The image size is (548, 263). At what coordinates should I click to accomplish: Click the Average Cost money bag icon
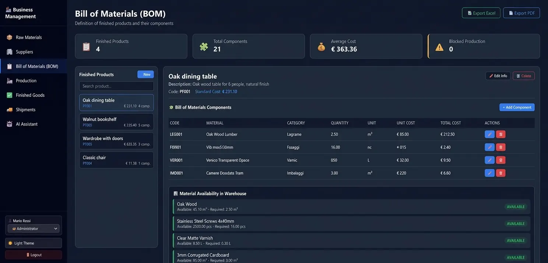pyautogui.click(x=322, y=47)
